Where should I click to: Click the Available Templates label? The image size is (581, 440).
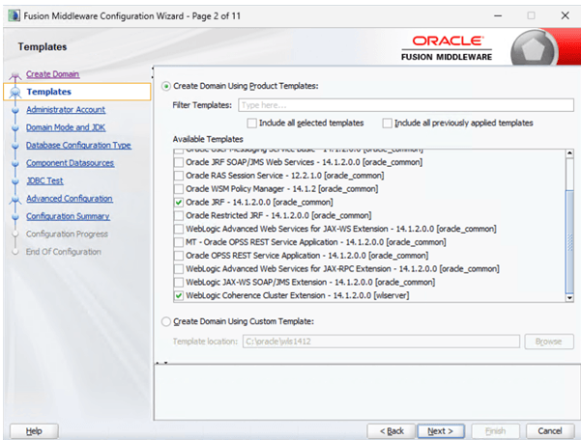[208, 139]
